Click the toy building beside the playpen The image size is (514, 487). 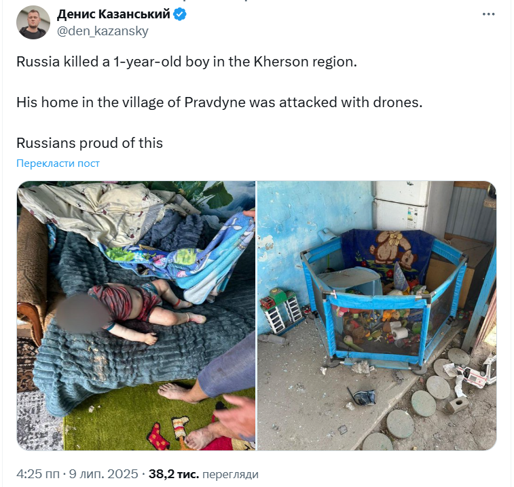click(x=282, y=310)
